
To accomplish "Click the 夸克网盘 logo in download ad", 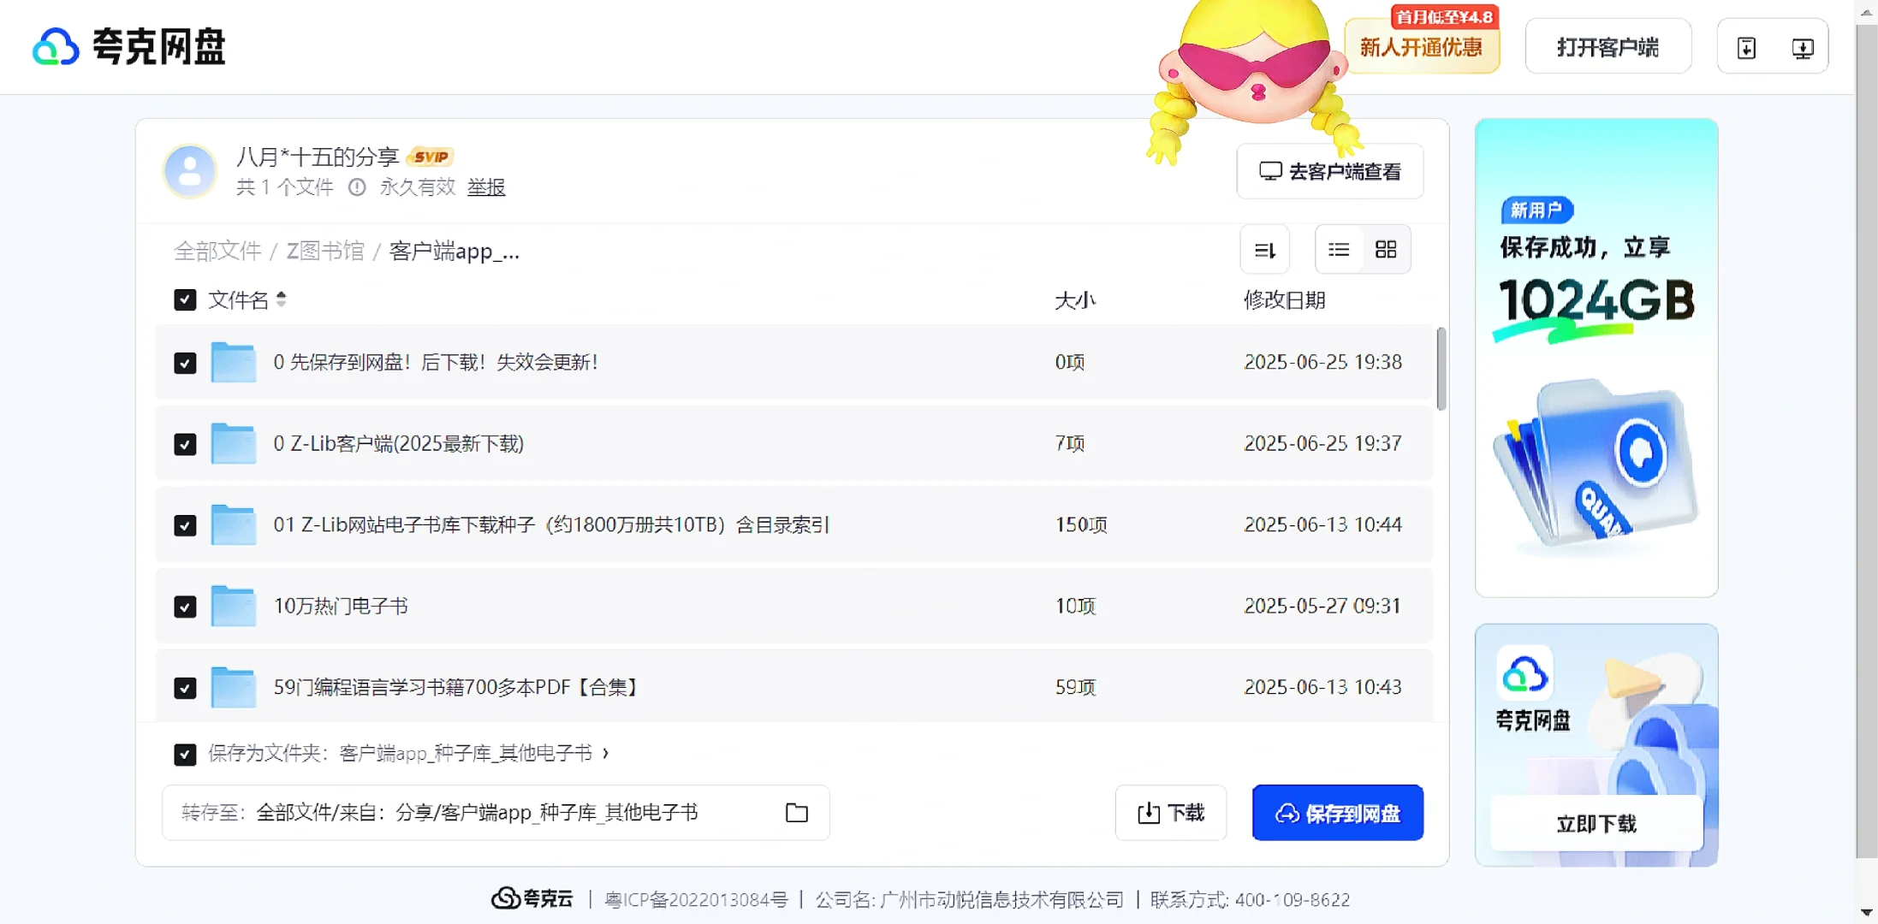I will coord(1525,674).
